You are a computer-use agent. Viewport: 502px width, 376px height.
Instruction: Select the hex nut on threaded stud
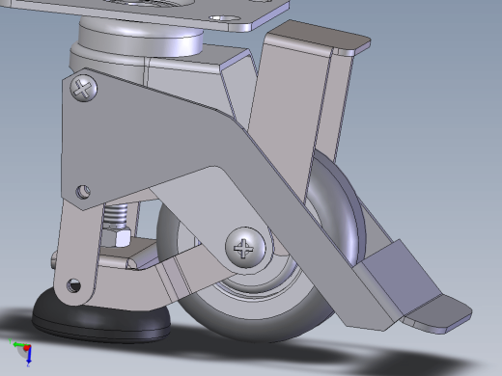point(116,236)
